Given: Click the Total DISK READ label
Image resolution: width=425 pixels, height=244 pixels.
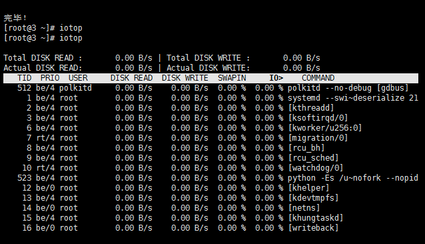Looking at the screenshot, I should point(42,58).
